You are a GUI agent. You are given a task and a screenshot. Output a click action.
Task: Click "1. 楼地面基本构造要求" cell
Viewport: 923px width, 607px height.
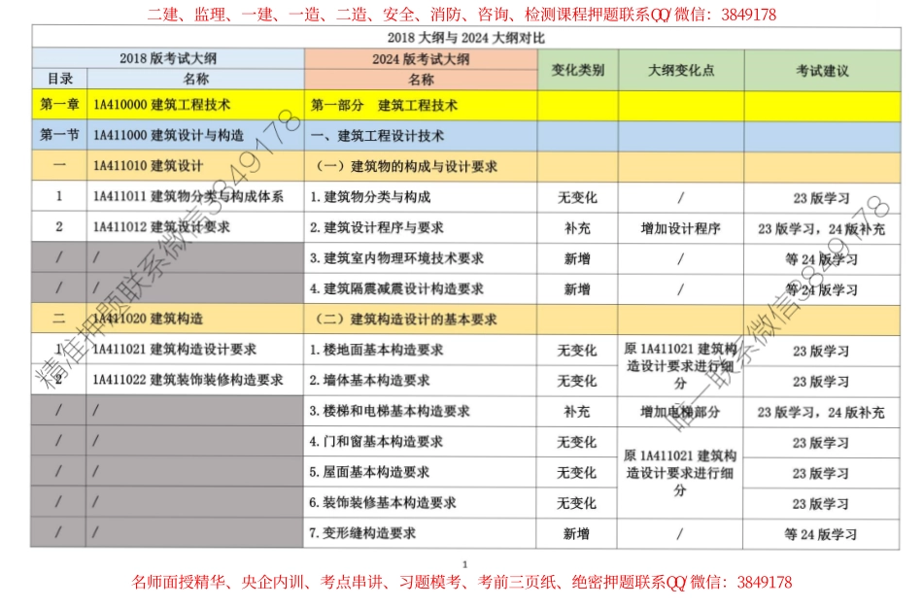click(421, 350)
